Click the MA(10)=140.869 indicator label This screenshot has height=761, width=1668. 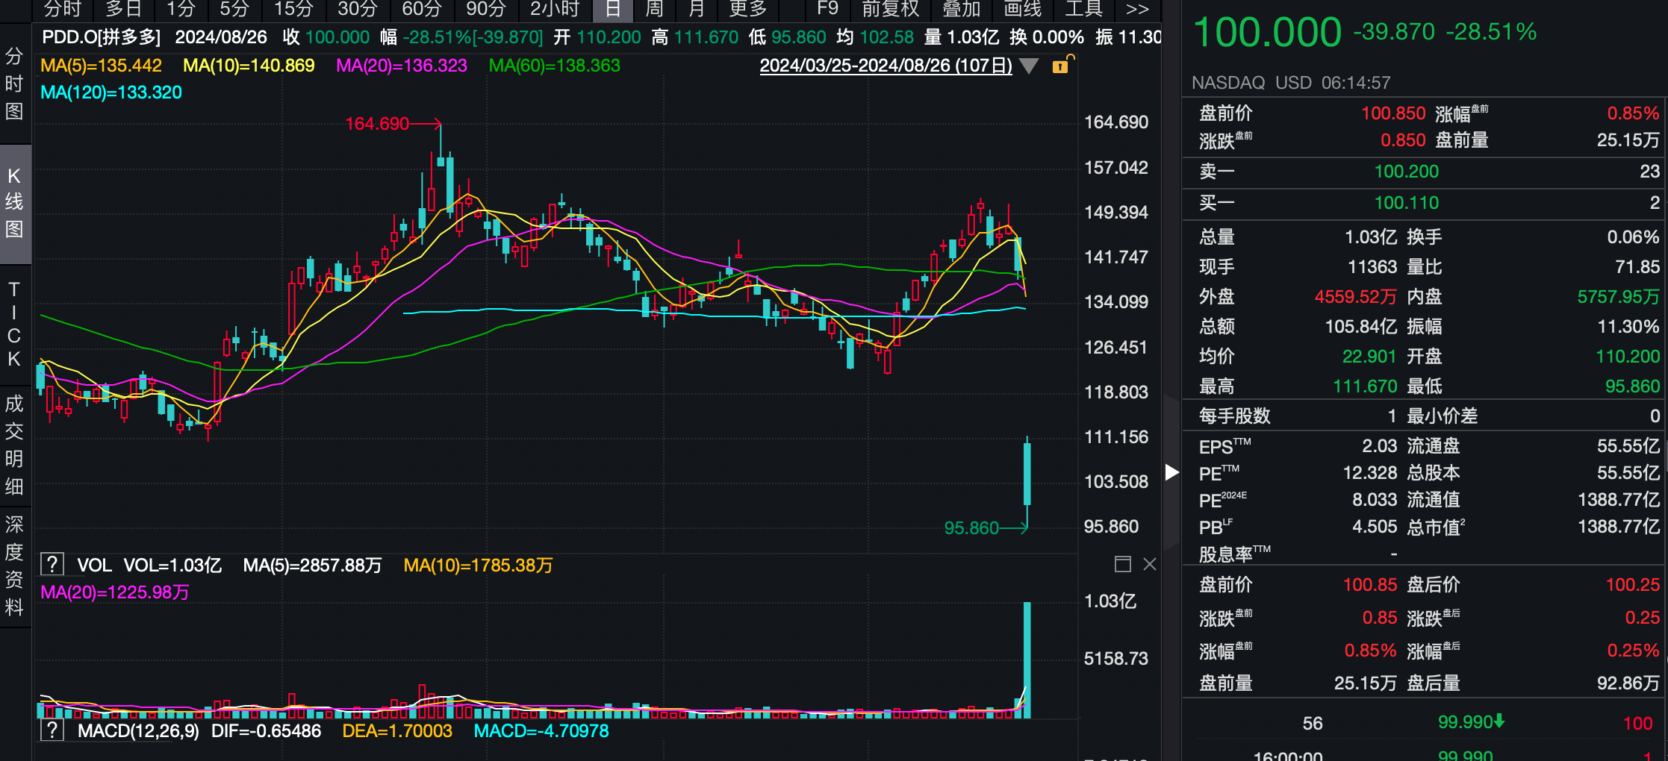pos(249,66)
